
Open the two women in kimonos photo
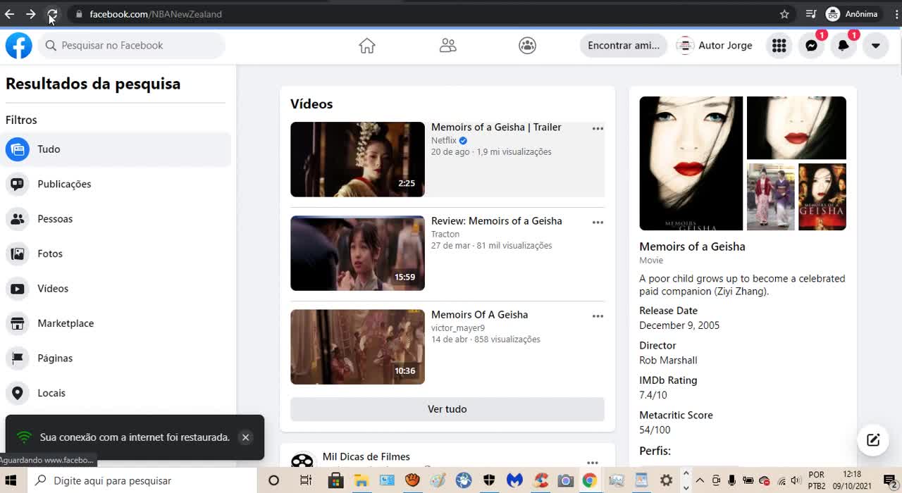click(770, 196)
